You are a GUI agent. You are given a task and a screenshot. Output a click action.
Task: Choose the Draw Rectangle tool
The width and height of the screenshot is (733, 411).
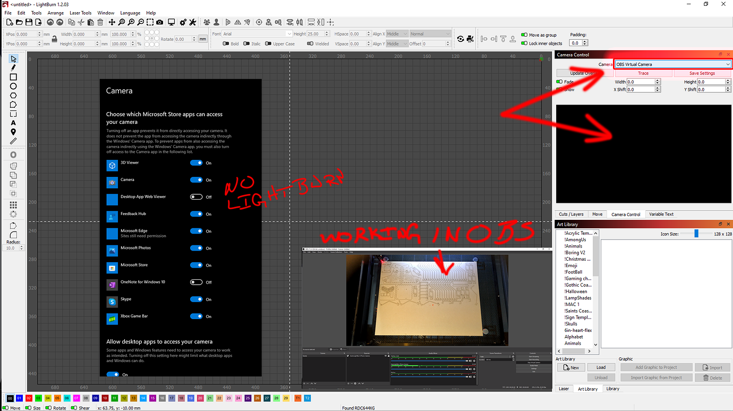[x=13, y=77]
